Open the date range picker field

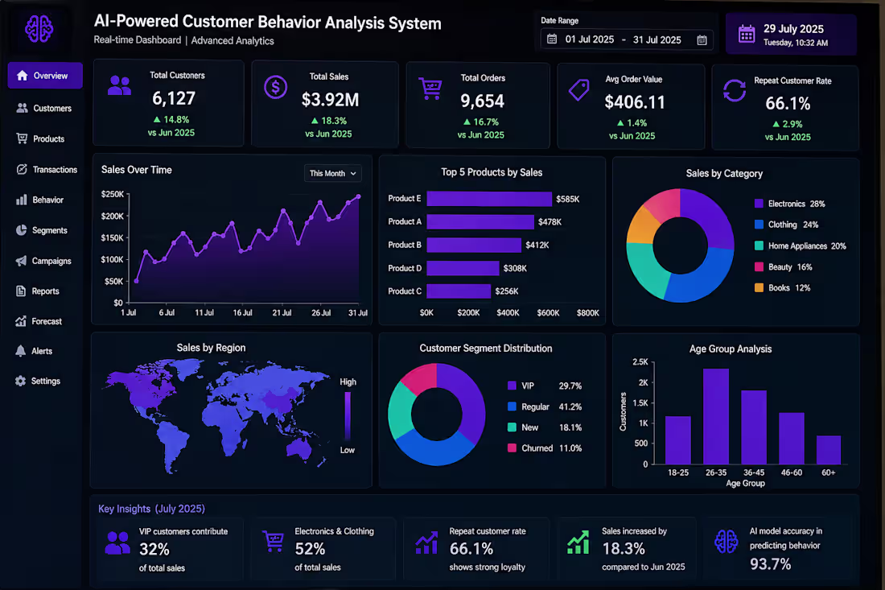click(x=627, y=39)
